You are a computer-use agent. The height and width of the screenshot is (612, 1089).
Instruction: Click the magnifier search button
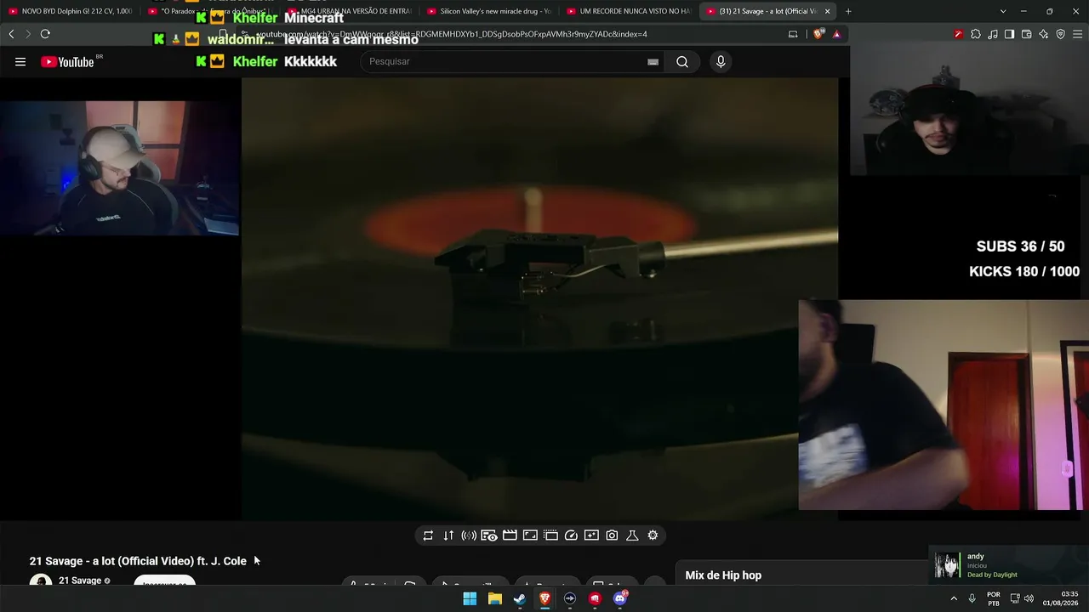[x=682, y=61]
